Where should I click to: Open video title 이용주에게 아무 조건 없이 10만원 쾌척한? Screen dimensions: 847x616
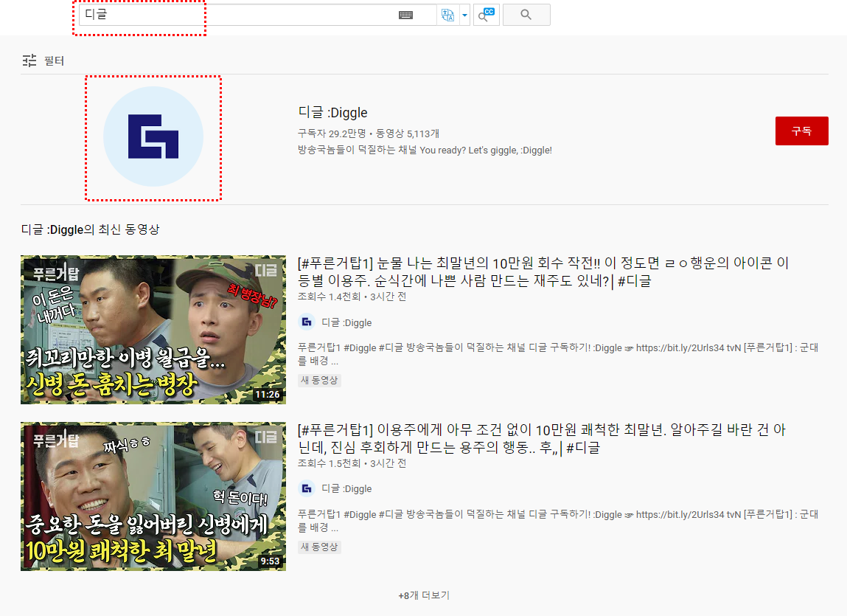(541, 438)
